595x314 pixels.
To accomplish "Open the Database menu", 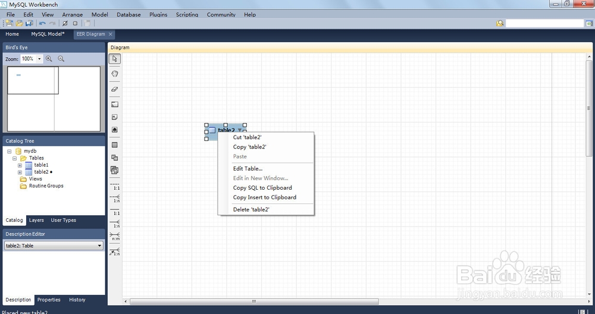I will coord(129,14).
